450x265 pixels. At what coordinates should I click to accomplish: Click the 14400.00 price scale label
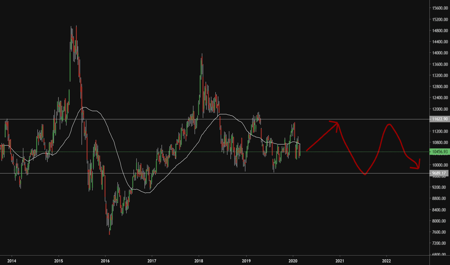click(440, 41)
